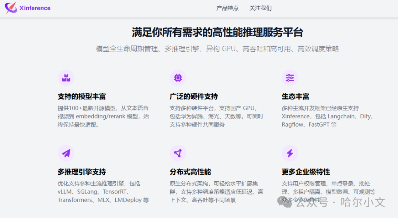This screenshot has width=398, height=218.
Task: Click the boxes icon above 支持的模型丰富
Action: click(66, 78)
